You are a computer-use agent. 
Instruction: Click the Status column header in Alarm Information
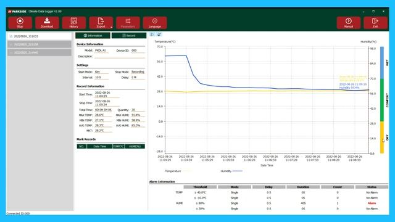[372, 187]
